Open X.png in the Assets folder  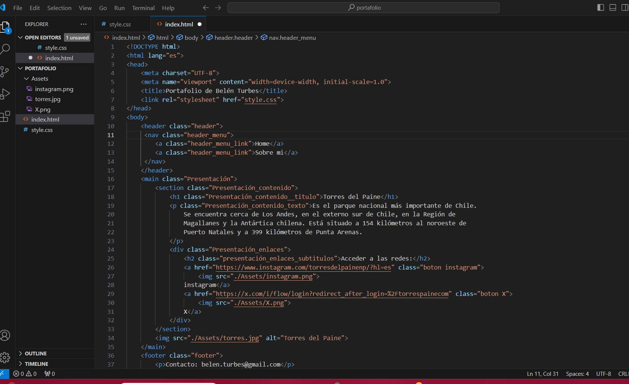point(42,110)
